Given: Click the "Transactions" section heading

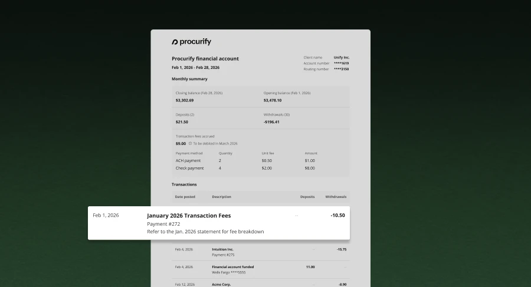Looking at the screenshot, I should point(184,184).
